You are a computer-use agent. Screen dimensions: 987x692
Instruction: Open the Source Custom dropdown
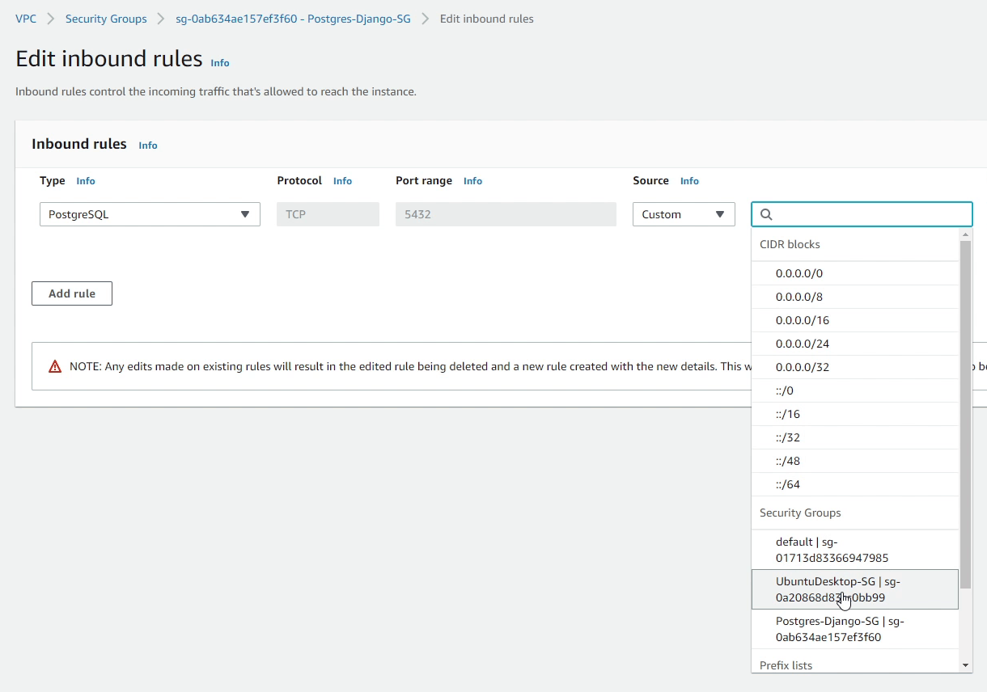(x=683, y=214)
